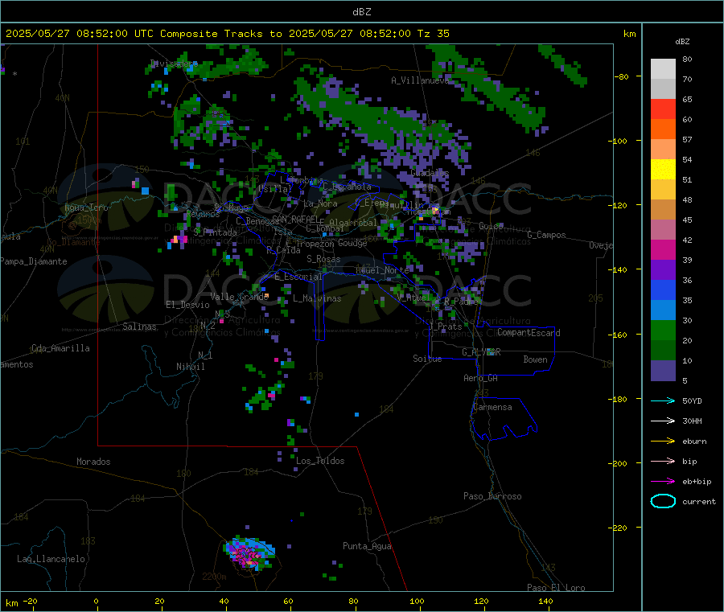Click the '2200m' elevation label
This screenshot has width=724, height=612.
click(x=214, y=577)
